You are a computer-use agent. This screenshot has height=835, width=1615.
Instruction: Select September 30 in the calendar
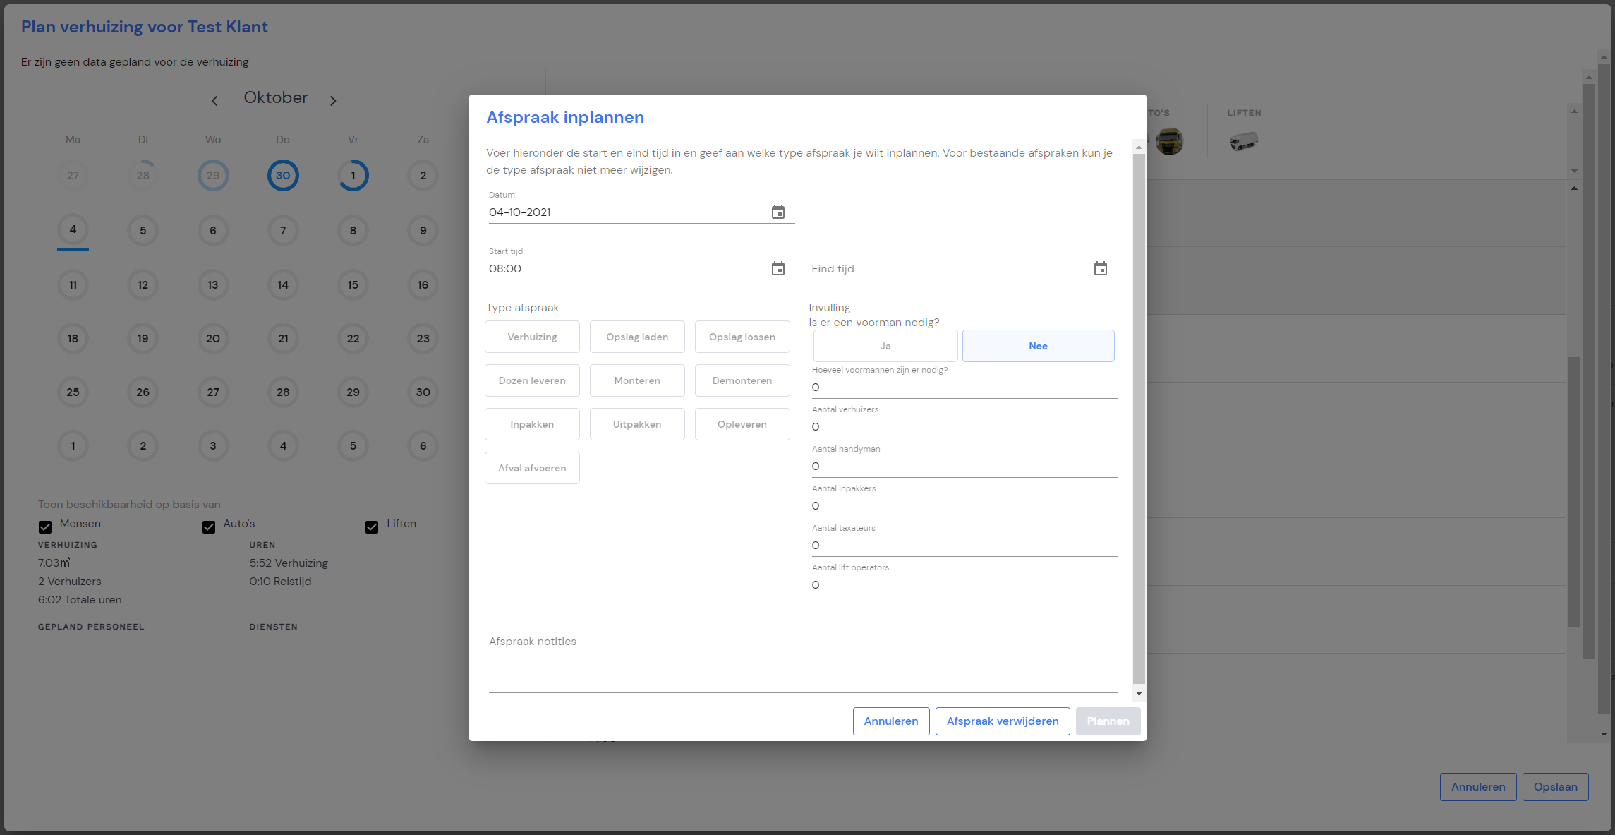point(283,175)
